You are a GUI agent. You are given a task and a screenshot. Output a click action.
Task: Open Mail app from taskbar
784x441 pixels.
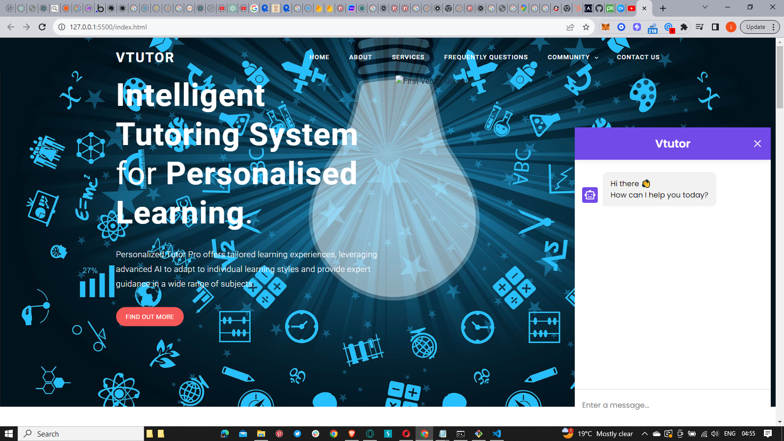[243, 434]
